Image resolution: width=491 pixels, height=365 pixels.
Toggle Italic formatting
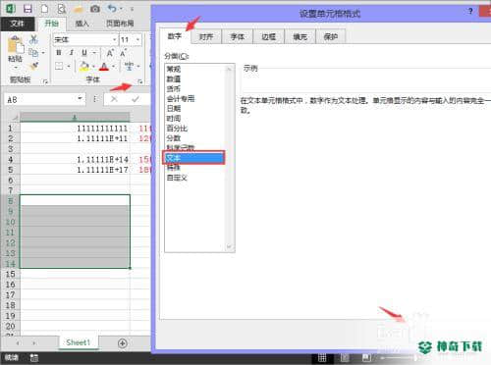point(71,53)
